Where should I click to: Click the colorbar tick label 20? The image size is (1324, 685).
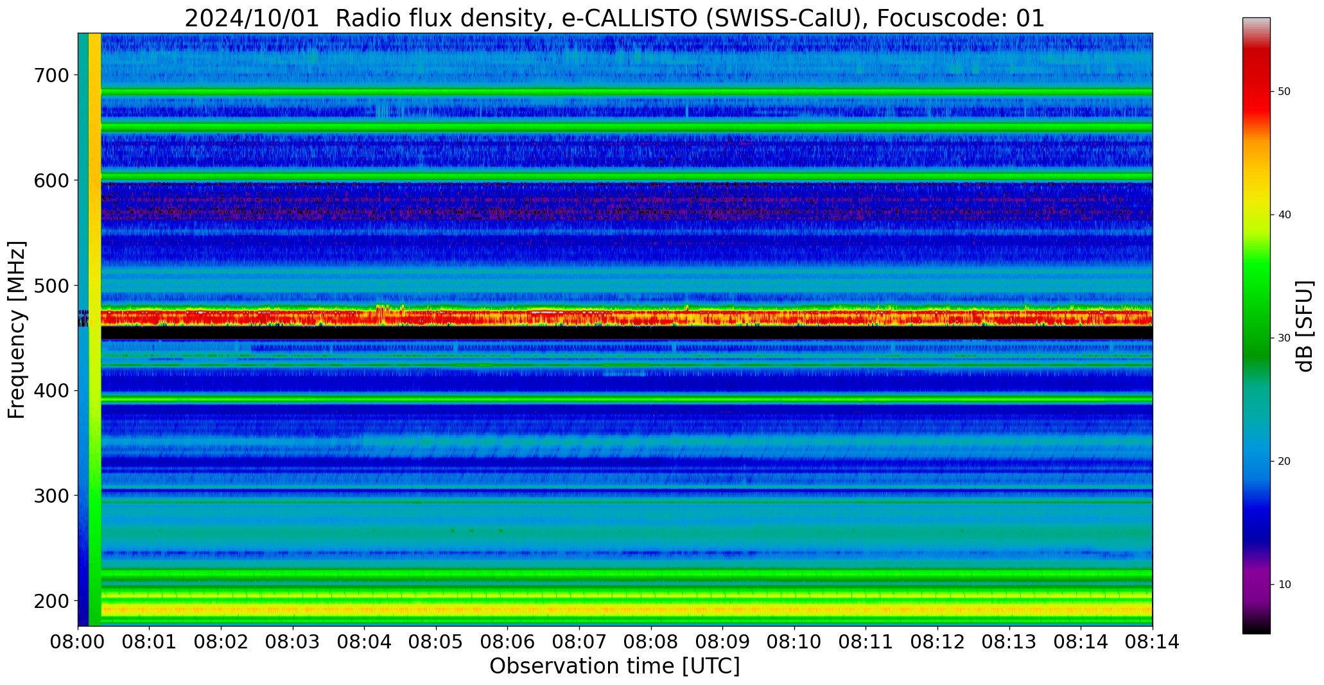pos(1284,462)
